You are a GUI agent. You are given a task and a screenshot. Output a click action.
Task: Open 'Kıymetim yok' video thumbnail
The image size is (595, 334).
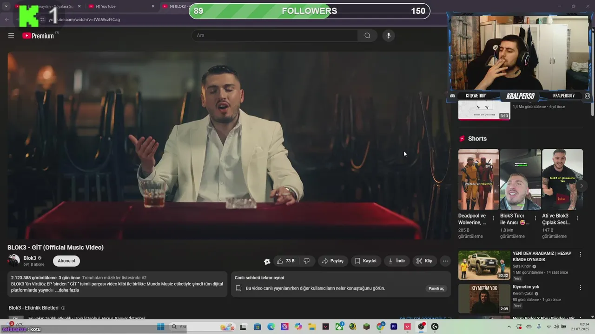484,299
